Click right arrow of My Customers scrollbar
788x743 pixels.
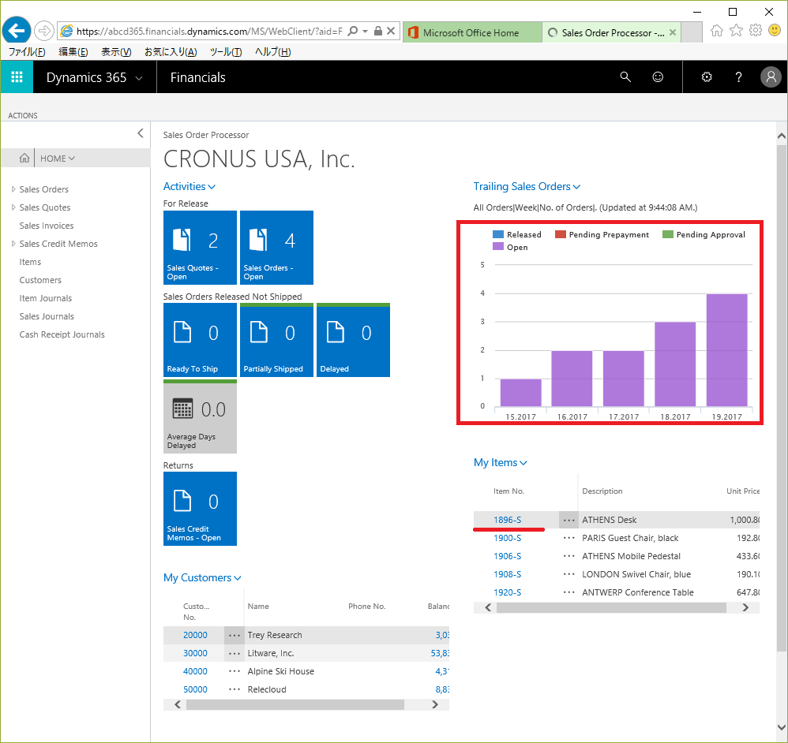[x=435, y=704]
